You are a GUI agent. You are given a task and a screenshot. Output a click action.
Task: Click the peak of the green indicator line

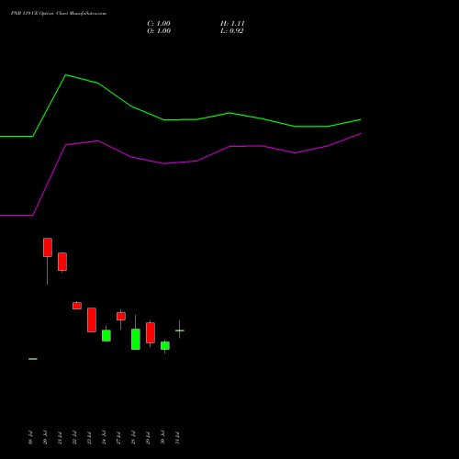66,74
